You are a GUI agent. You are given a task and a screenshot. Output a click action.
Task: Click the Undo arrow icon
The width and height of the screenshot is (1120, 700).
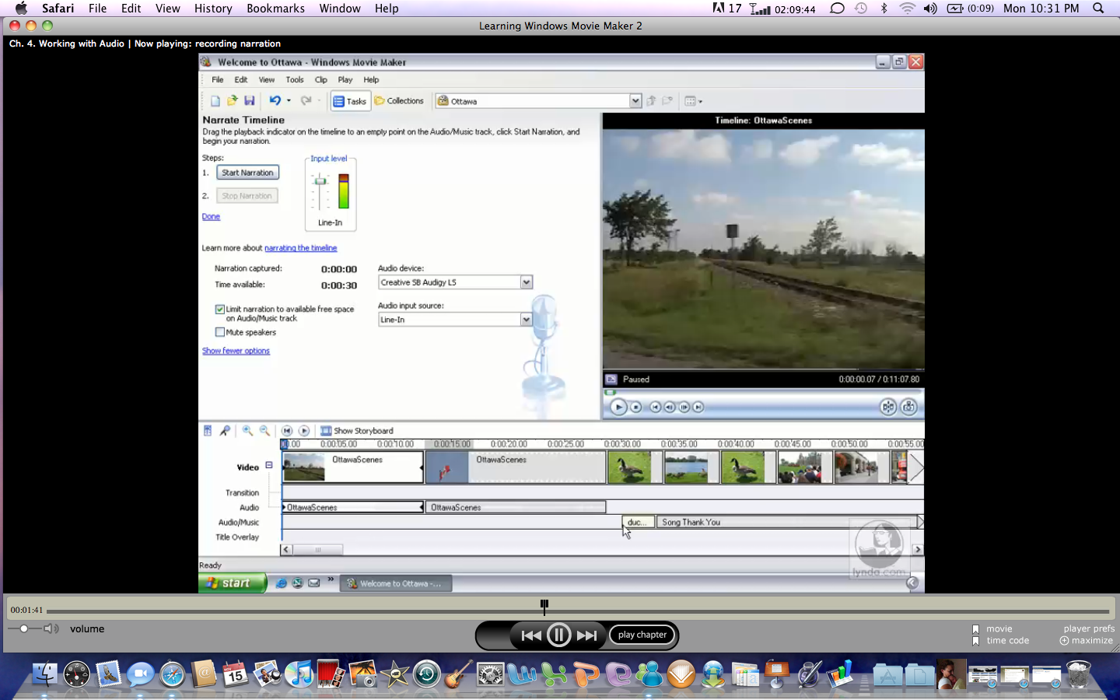pyautogui.click(x=275, y=101)
